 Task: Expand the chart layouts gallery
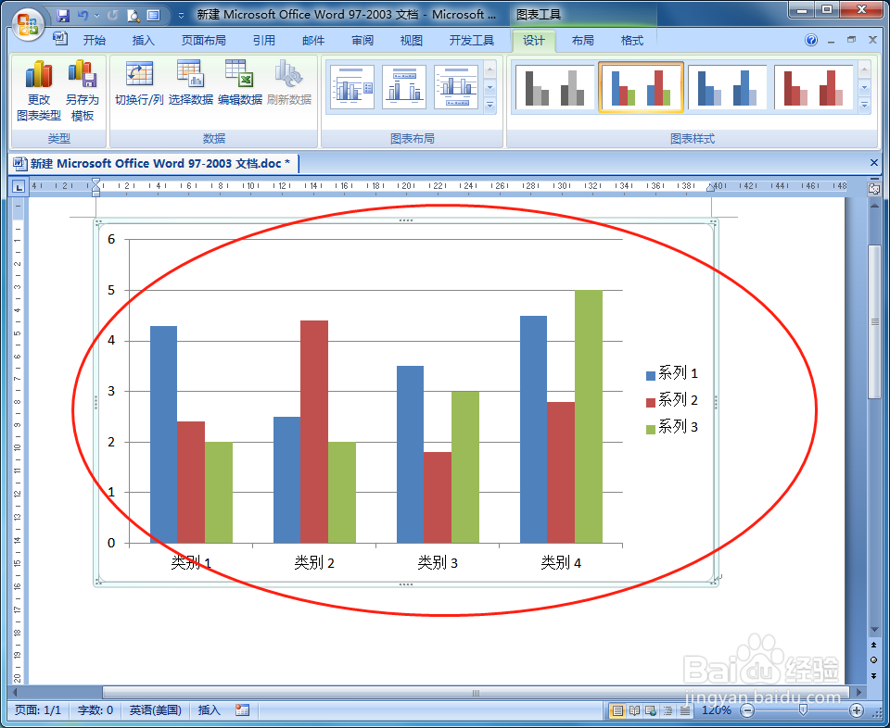click(x=489, y=105)
